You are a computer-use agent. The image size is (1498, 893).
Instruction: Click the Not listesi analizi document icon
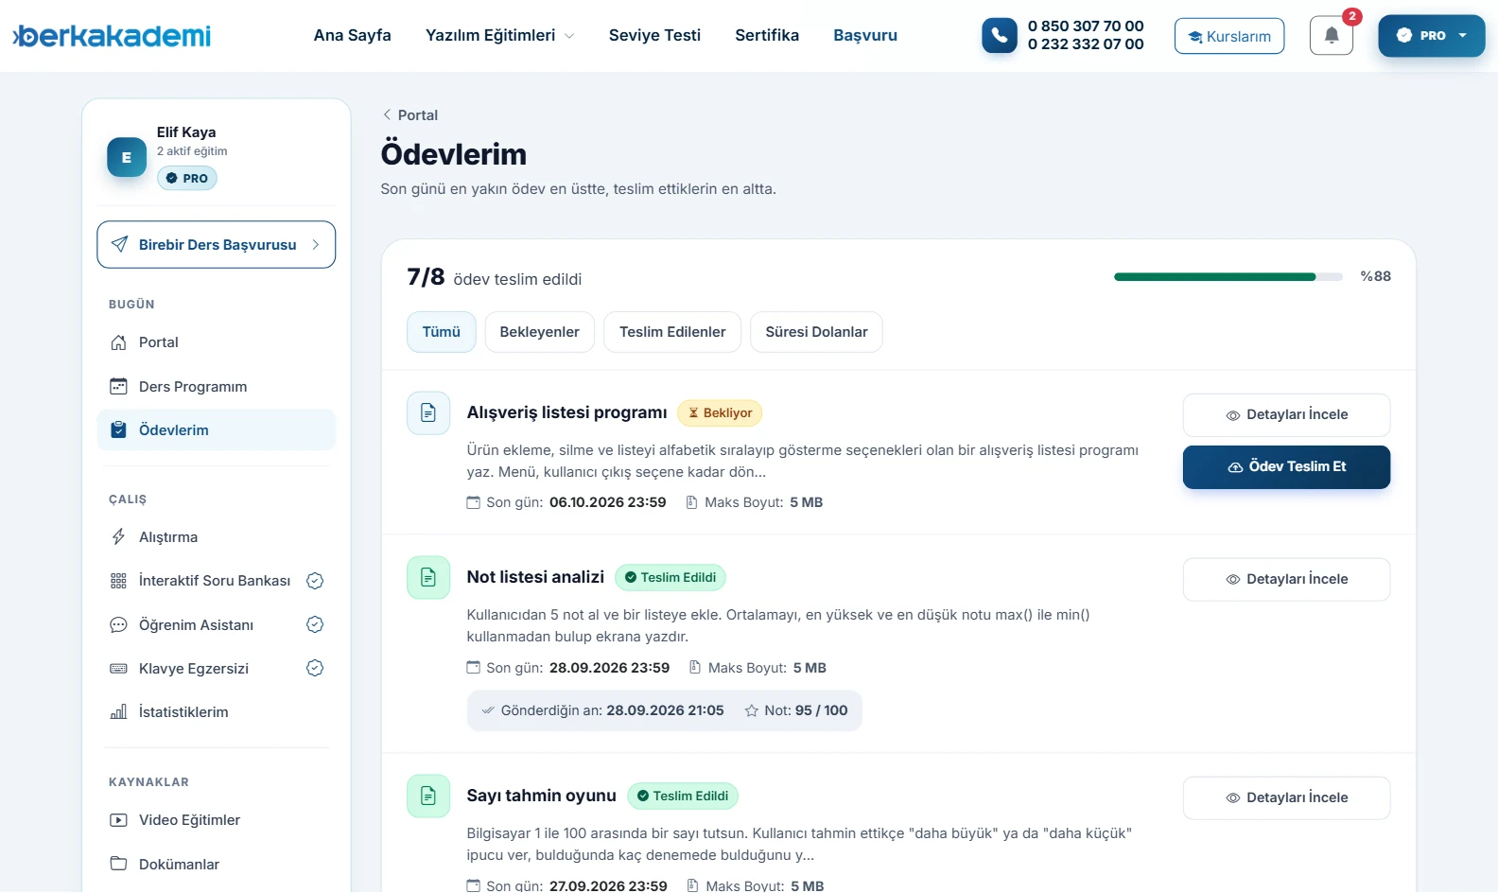click(428, 578)
